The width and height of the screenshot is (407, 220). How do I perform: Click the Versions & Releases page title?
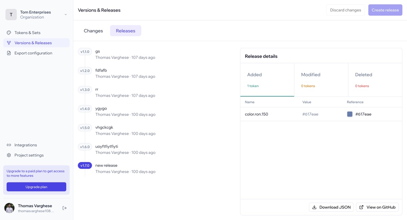click(x=99, y=10)
